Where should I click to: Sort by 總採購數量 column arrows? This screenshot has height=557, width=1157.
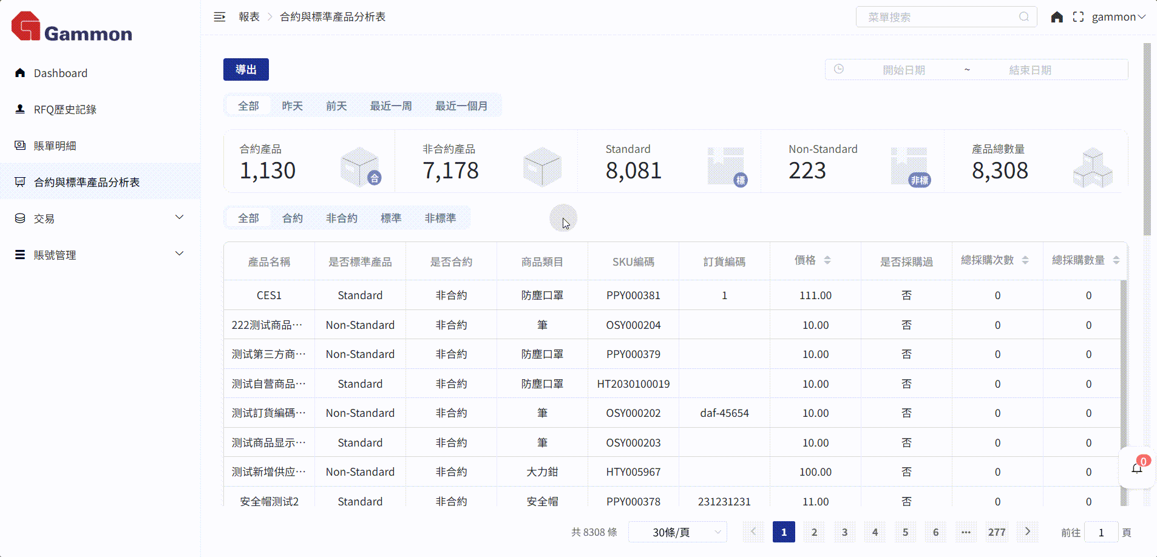tap(1116, 260)
